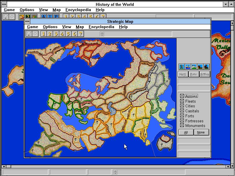Toggle the Cities checkbox
Image resolution: width=235 pixels, height=176 pixels.
click(x=182, y=106)
